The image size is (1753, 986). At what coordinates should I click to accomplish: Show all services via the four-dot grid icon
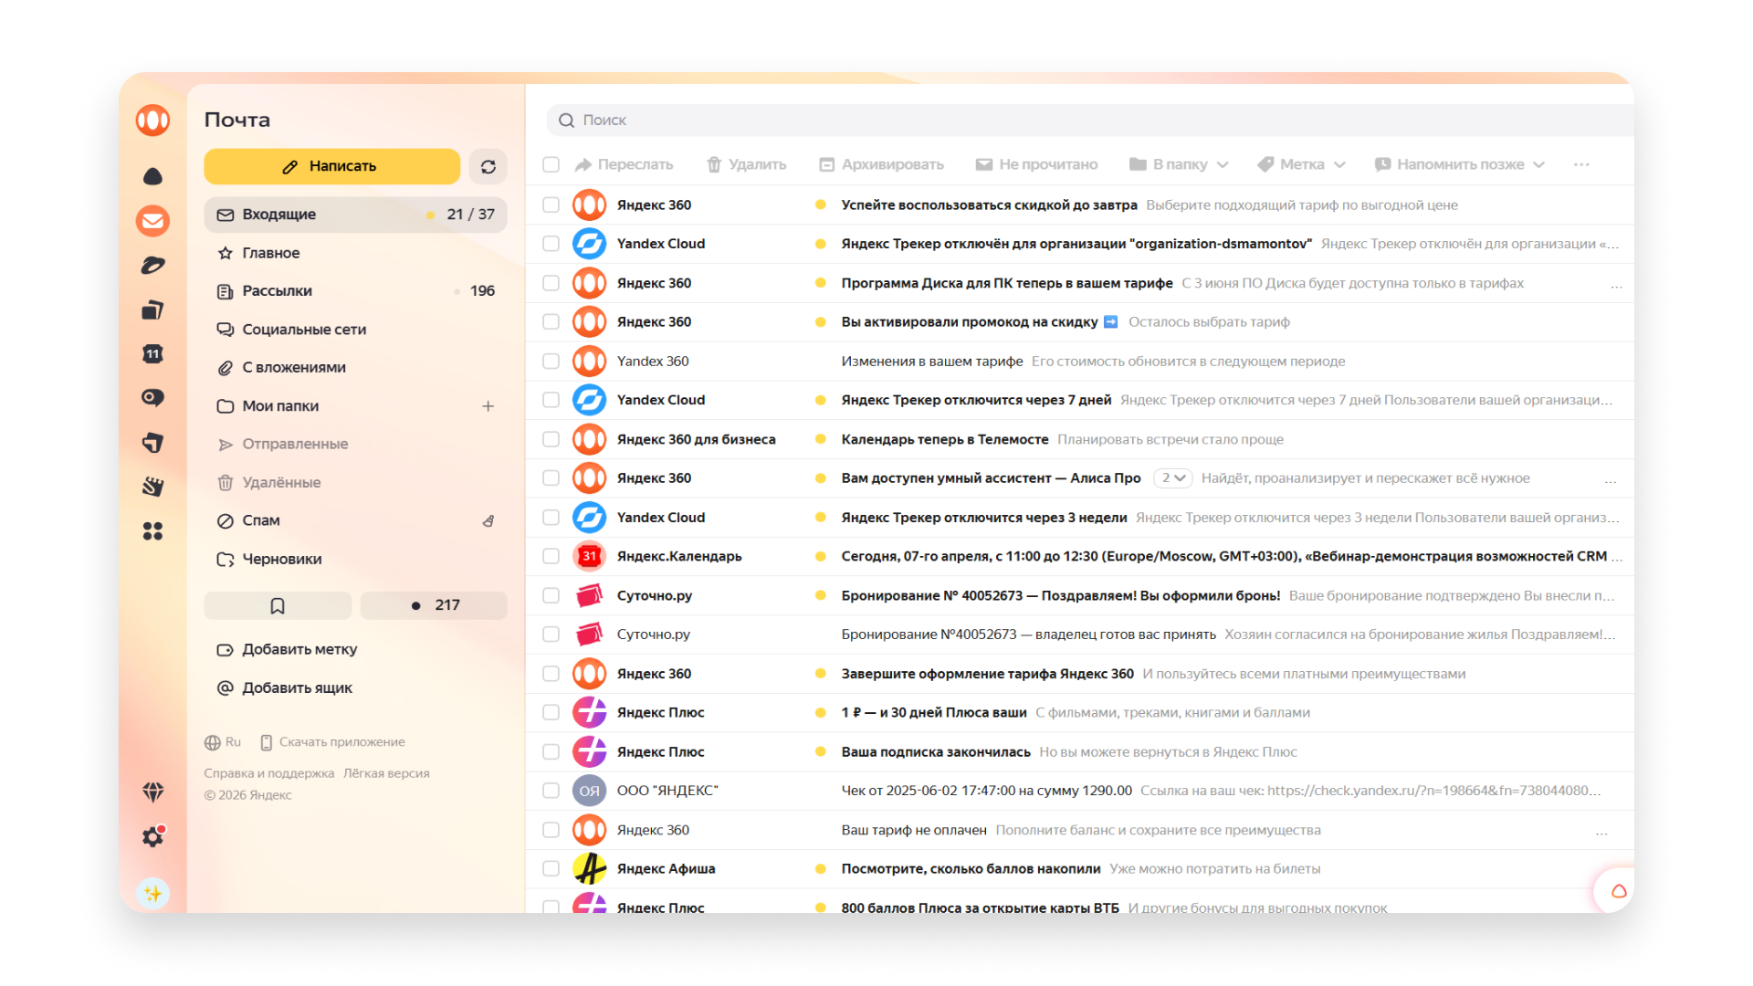(x=152, y=530)
